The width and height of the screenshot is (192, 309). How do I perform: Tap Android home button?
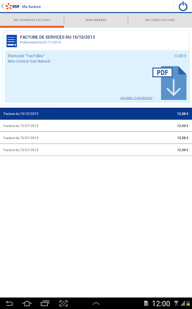pos(27,303)
